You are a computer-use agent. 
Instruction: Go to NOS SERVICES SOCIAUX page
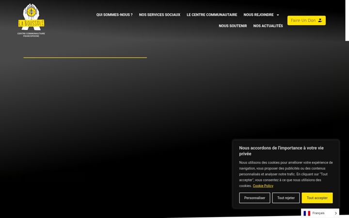pyautogui.click(x=159, y=15)
